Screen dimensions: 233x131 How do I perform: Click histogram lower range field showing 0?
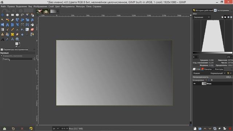[196, 57]
